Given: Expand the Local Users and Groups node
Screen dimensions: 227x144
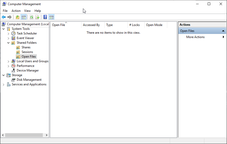Looking at the screenshot, I should click(9, 61).
